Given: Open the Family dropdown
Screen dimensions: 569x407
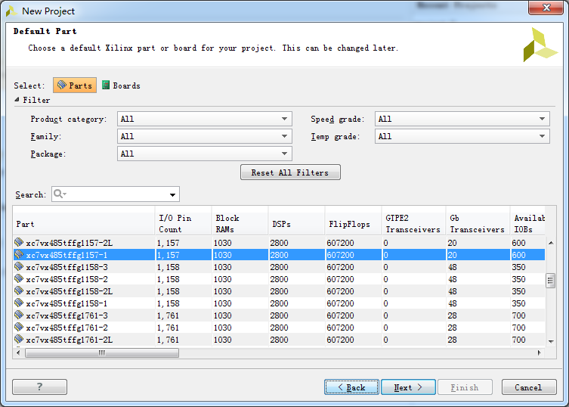Looking at the screenshot, I should pyautogui.click(x=204, y=136).
